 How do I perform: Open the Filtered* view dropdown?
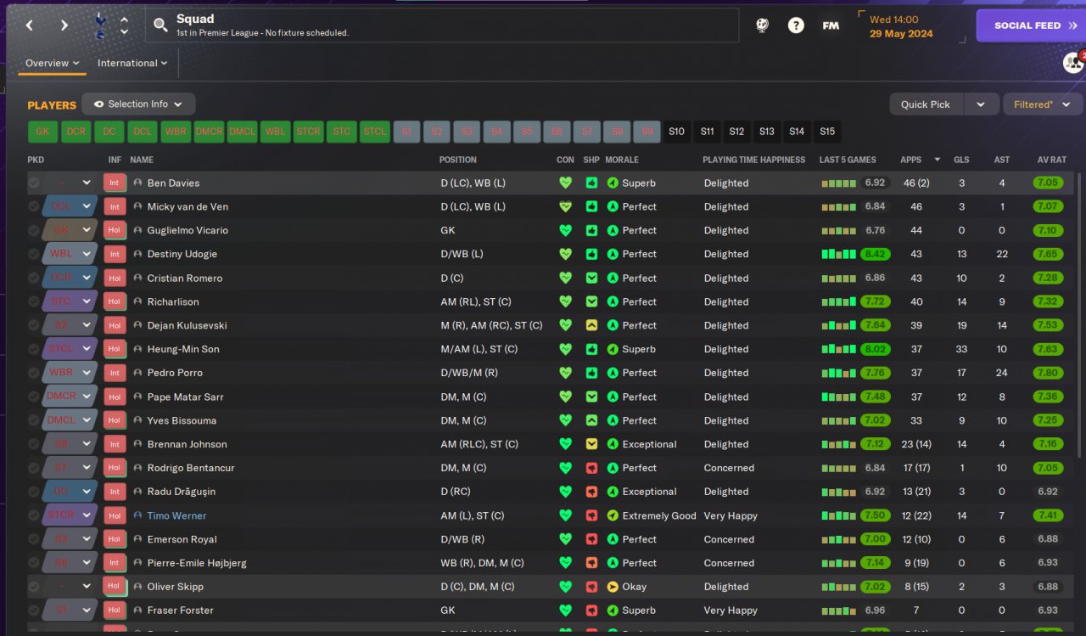coord(1043,104)
